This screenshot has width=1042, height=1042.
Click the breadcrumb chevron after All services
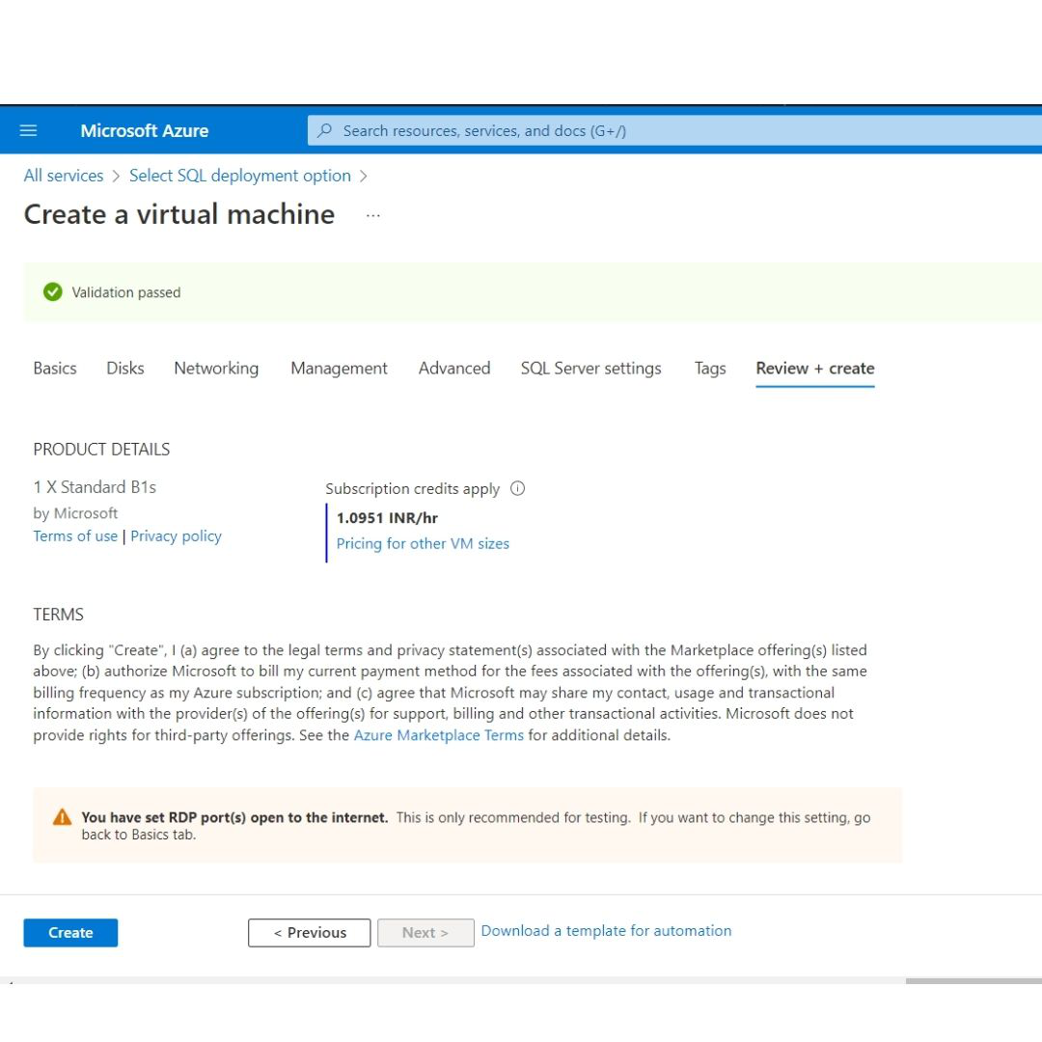click(117, 177)
